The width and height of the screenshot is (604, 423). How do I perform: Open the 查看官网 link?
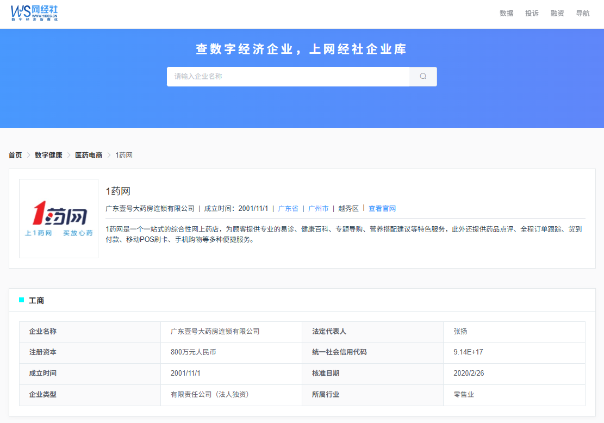[x=382, y=208]
